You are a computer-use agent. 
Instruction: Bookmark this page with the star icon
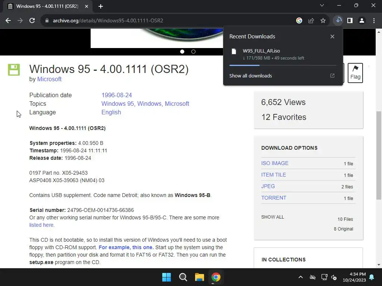[323, 20]
